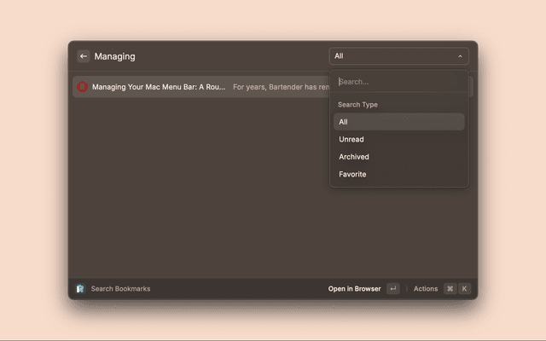Viewport: 546px width, 341px height.
Task: Click the K key icon
Action: pyautogui.click(x=464, y=289)
